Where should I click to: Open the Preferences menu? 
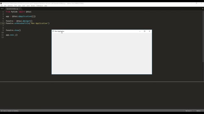click(x=40, y=6)
